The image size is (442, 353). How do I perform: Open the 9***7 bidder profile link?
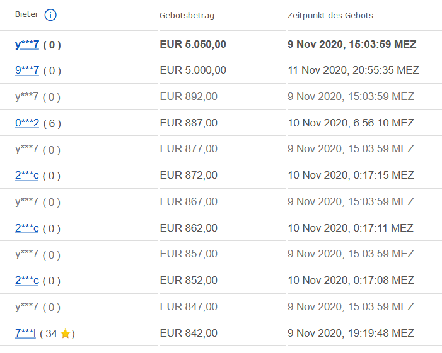coord(27,70)
